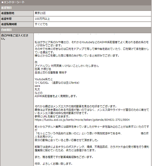Click the 参照にURLを載せておきます line
The height and width of the screenshot is (166, 152).
coord(52,116)
